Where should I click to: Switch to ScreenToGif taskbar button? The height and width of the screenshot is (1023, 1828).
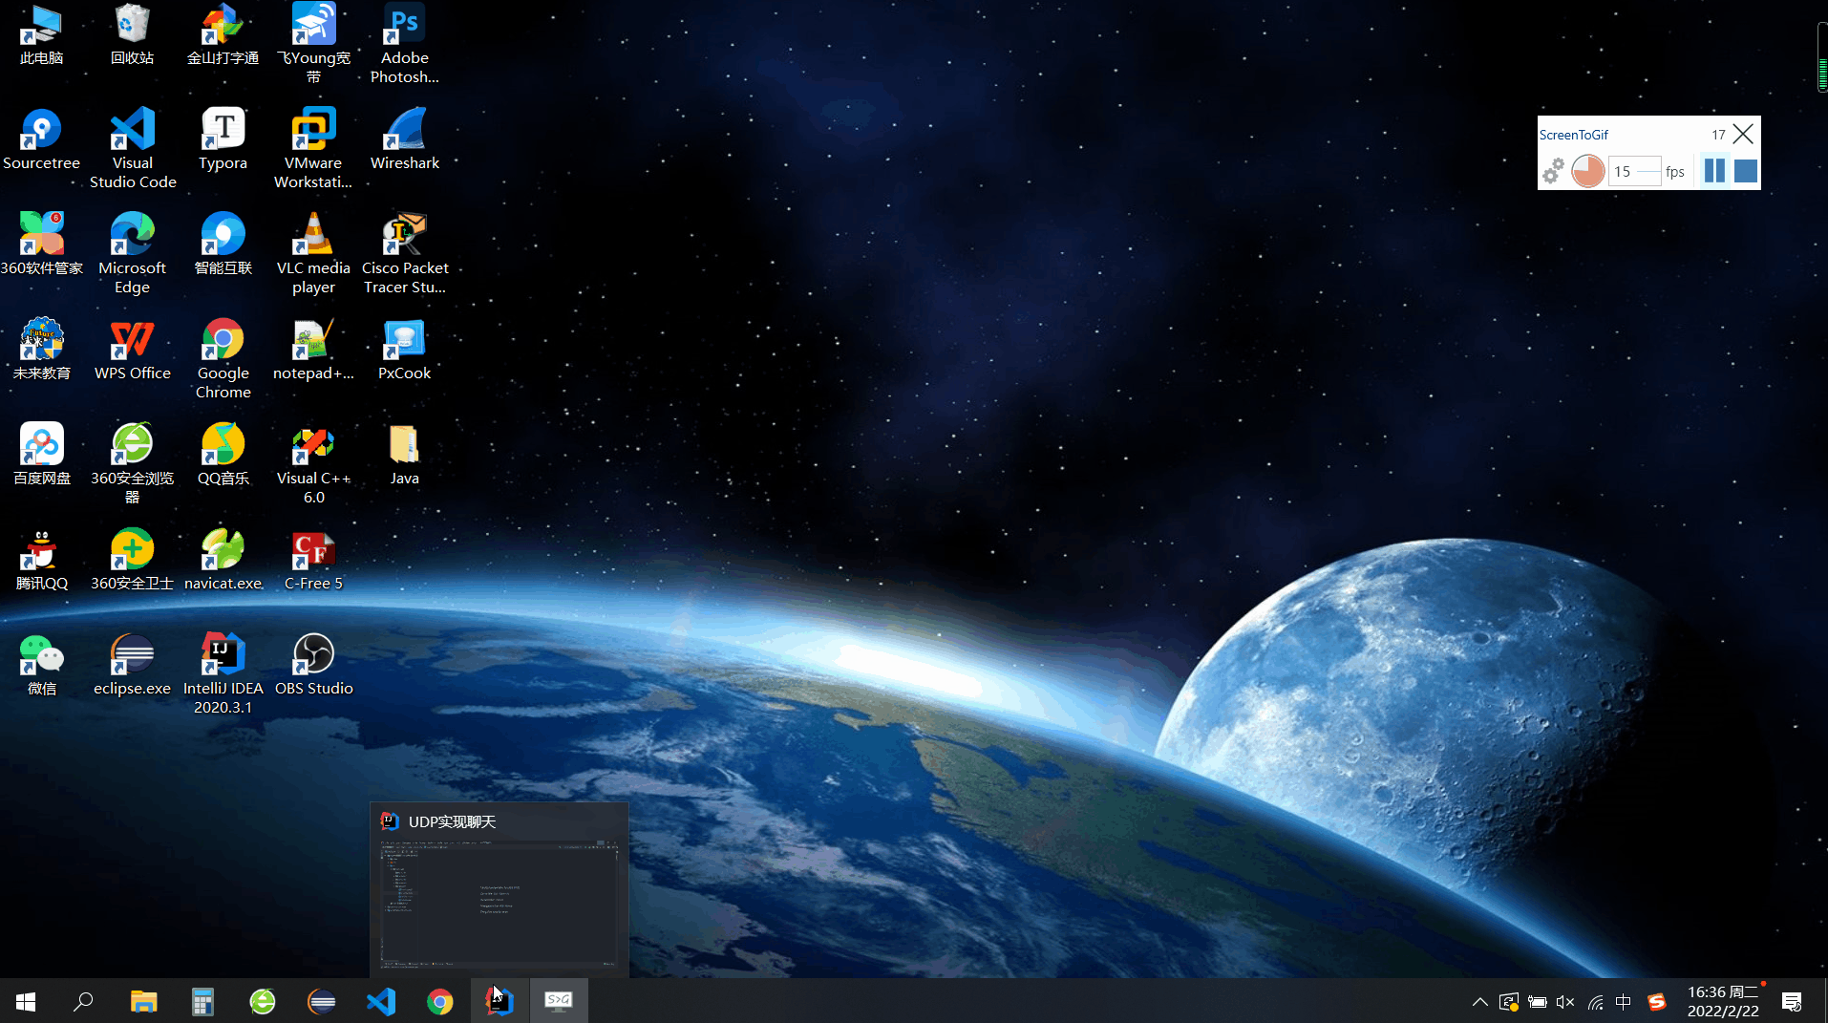coord(559,1001)
